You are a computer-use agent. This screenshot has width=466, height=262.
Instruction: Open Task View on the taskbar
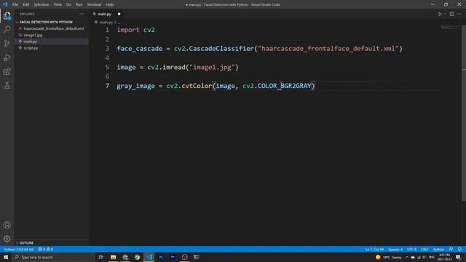point(100,257)
